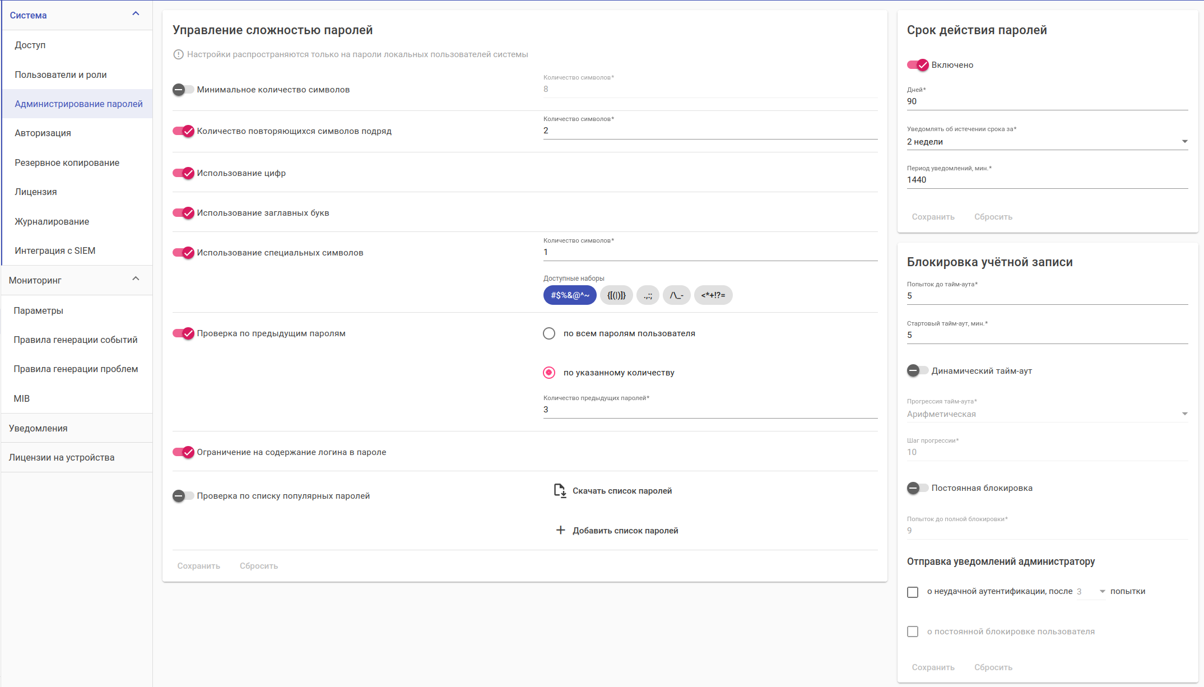Click Сбросить in password expiry panel

[993, 217]
